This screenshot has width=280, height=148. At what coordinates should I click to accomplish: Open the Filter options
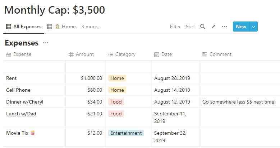(175, 27)
